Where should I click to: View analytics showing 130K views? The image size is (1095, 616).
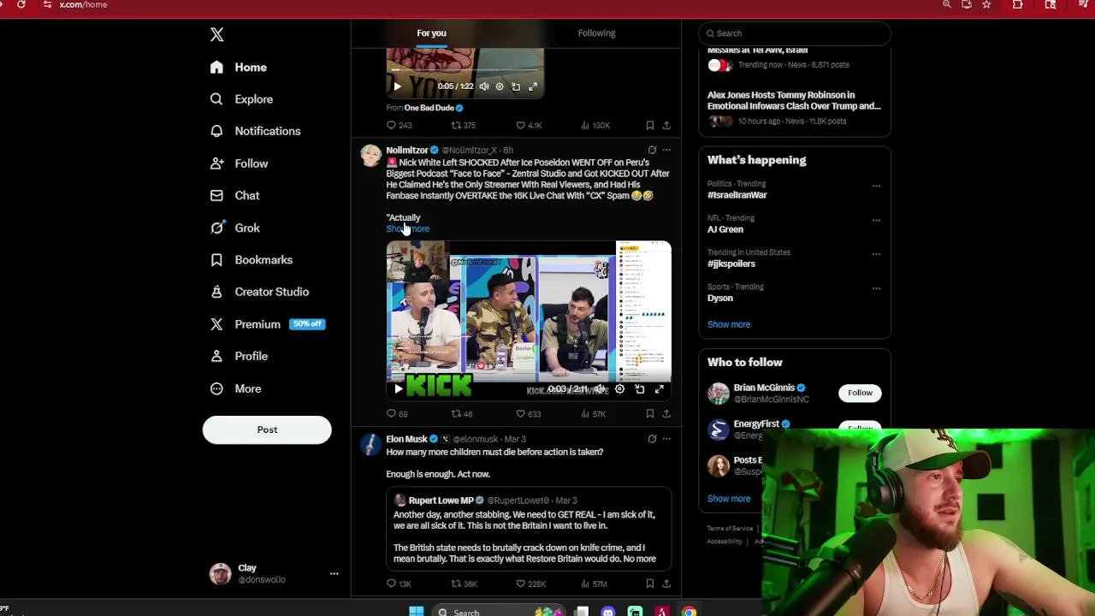coord(595,126)
